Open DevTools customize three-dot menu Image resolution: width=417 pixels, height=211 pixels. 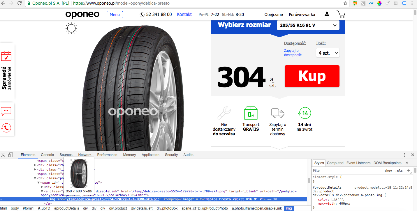[404, 155]
